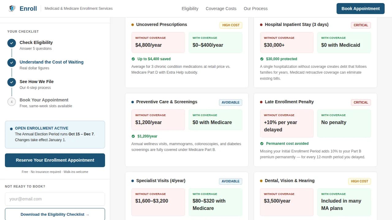Click the checkmark beside Understand the Cost of Waiting

pyautogui.click(x=12, y=62)
